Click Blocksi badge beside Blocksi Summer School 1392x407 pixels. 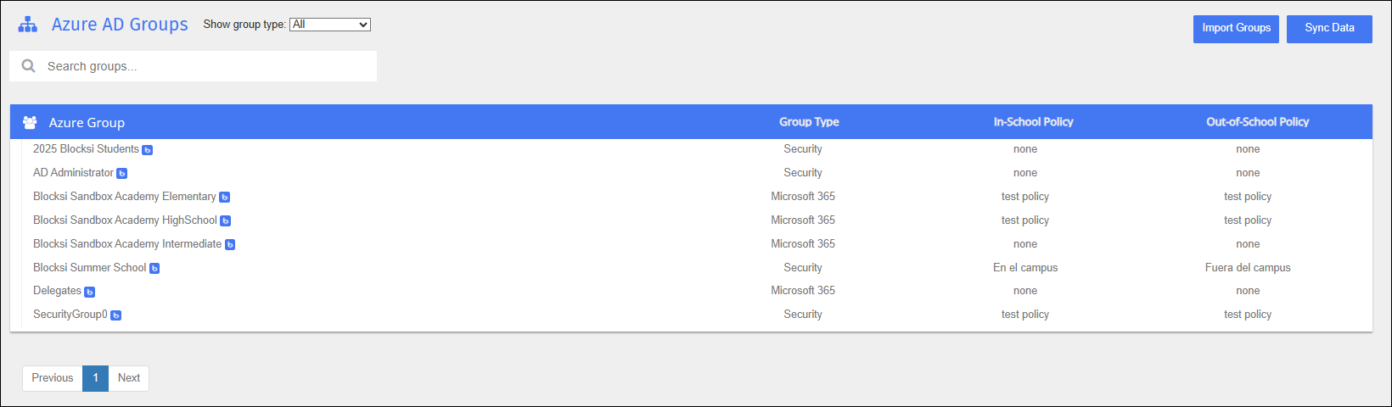coord(154,269)
